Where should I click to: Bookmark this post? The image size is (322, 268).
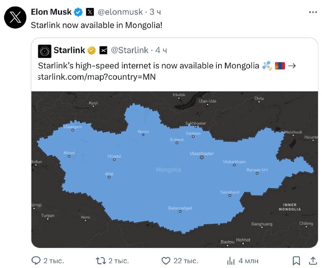point(296,260)
